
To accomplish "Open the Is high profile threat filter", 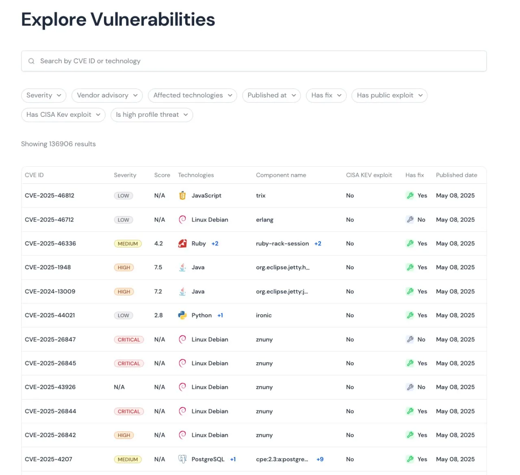I will point(152,115).
